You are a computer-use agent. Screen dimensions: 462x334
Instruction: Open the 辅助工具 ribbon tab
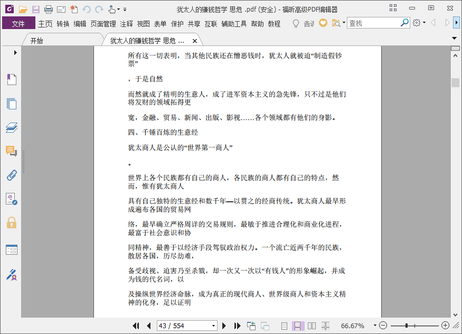[x=234, y=24]
